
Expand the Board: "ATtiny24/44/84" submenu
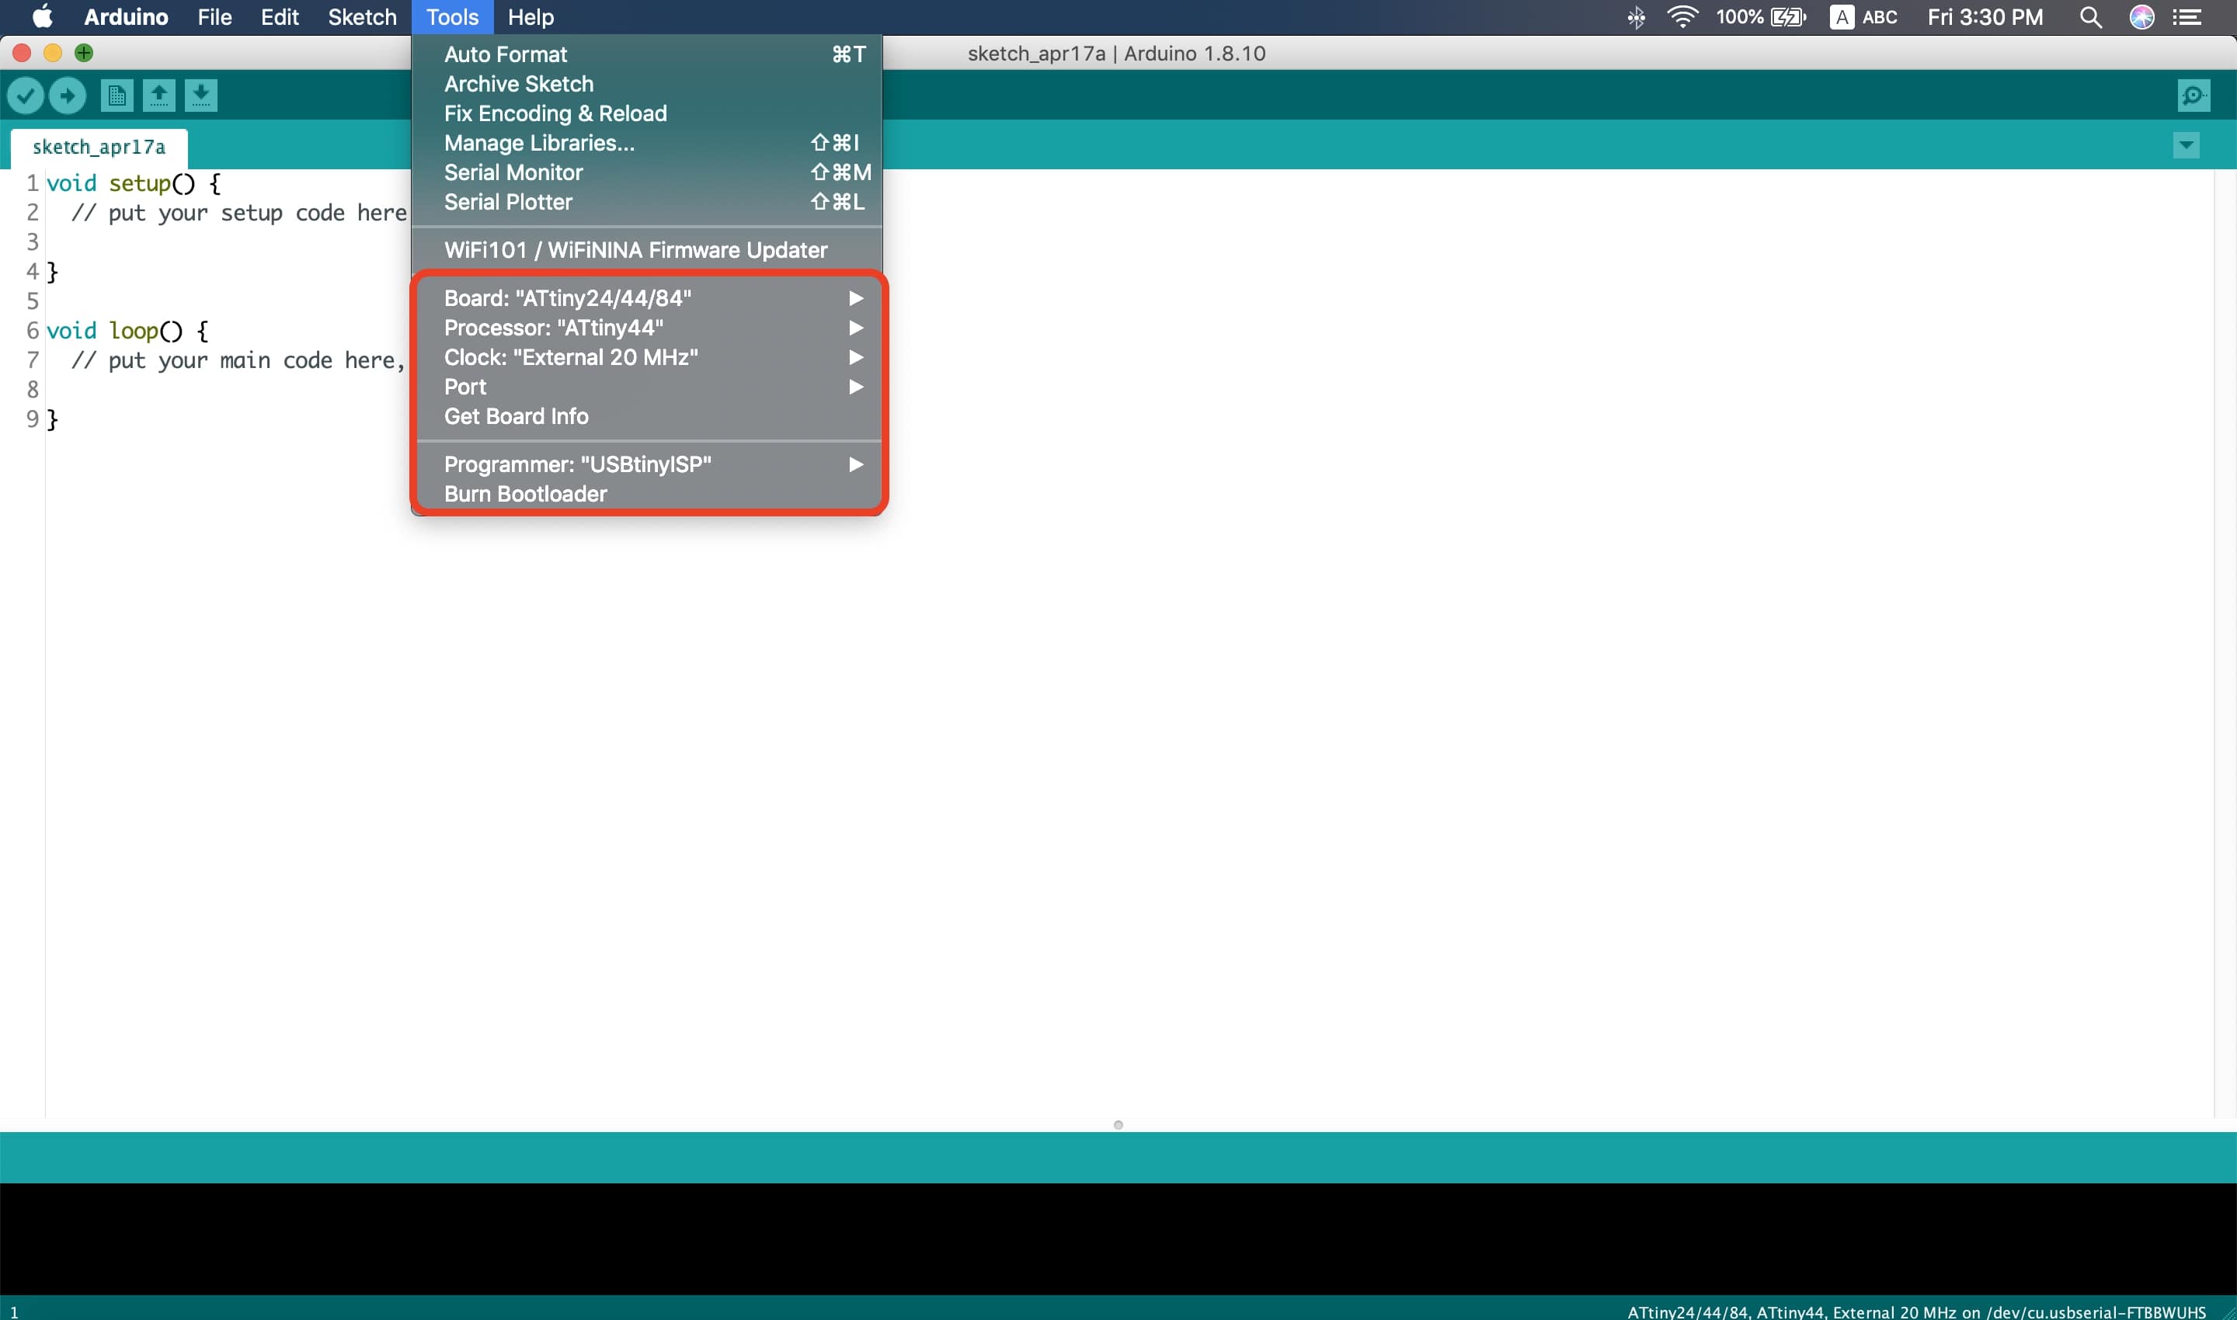[647, 298]
